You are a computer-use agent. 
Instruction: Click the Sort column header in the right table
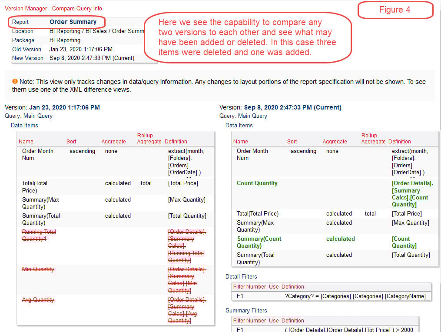(x=292, y=141)
